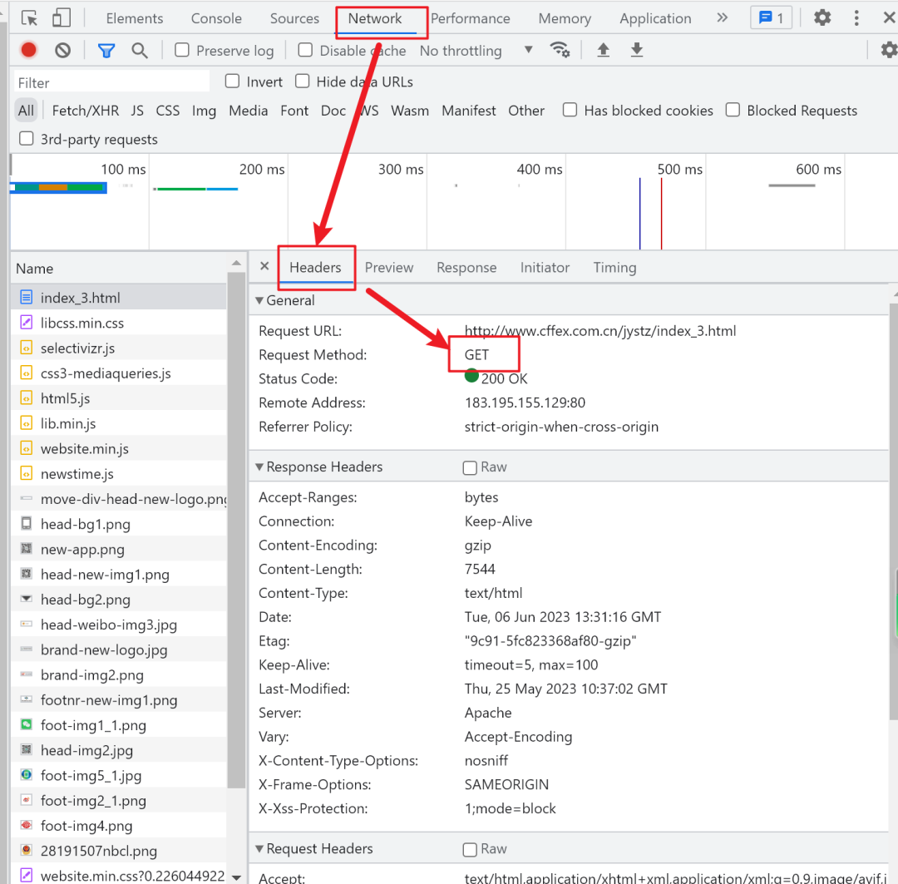Open the Memory tab

point(565,18)
